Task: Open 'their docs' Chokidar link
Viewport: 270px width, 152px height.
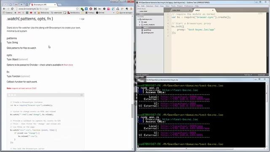Action: 68,65
